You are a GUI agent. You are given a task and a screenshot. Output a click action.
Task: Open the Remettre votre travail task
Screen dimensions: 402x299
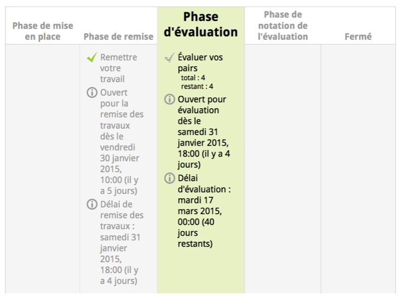coord(118,68)
